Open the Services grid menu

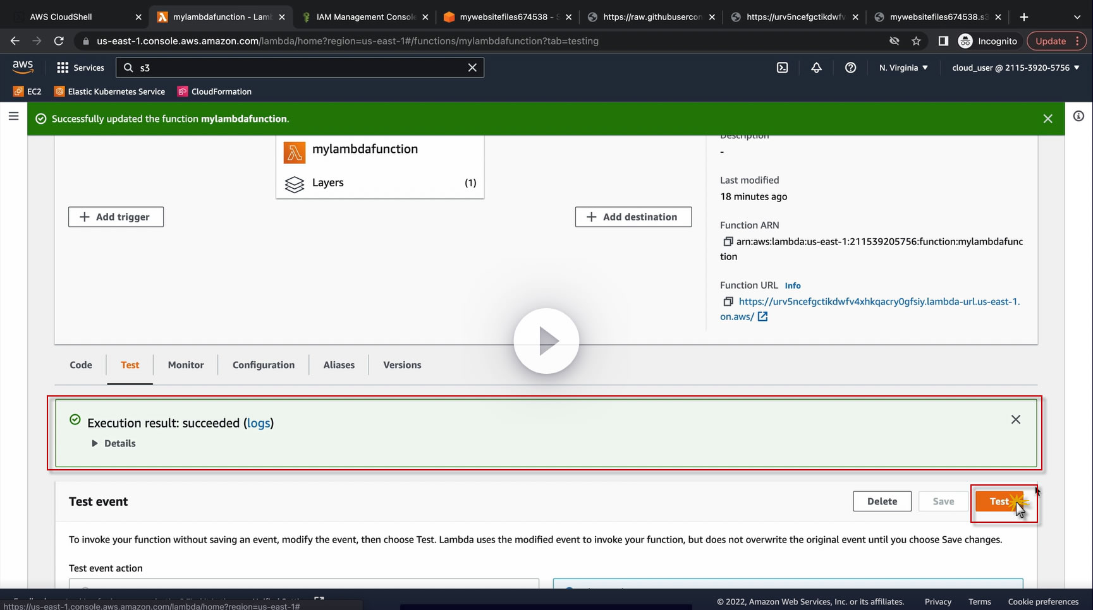click(x=80, y=68)
